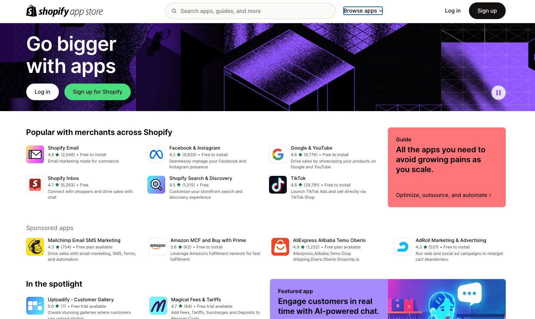Click the Featured app chat illustration
This screenshot has height=319, width=535.
click(x=447, y=299)
